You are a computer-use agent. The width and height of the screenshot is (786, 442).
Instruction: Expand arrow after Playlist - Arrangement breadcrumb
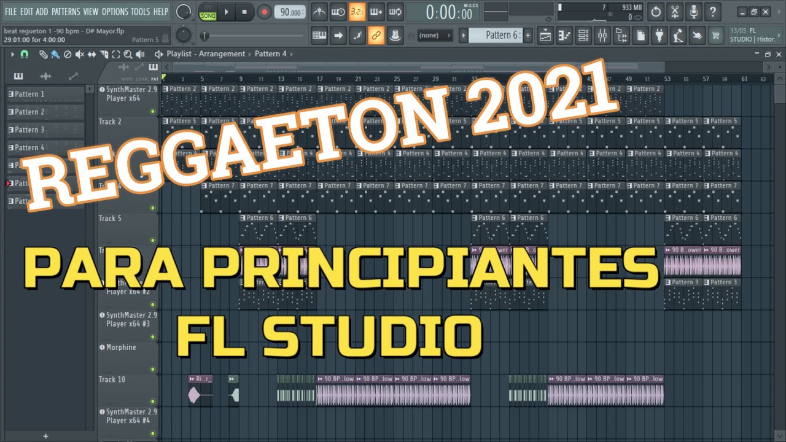(x=251, y=54)
